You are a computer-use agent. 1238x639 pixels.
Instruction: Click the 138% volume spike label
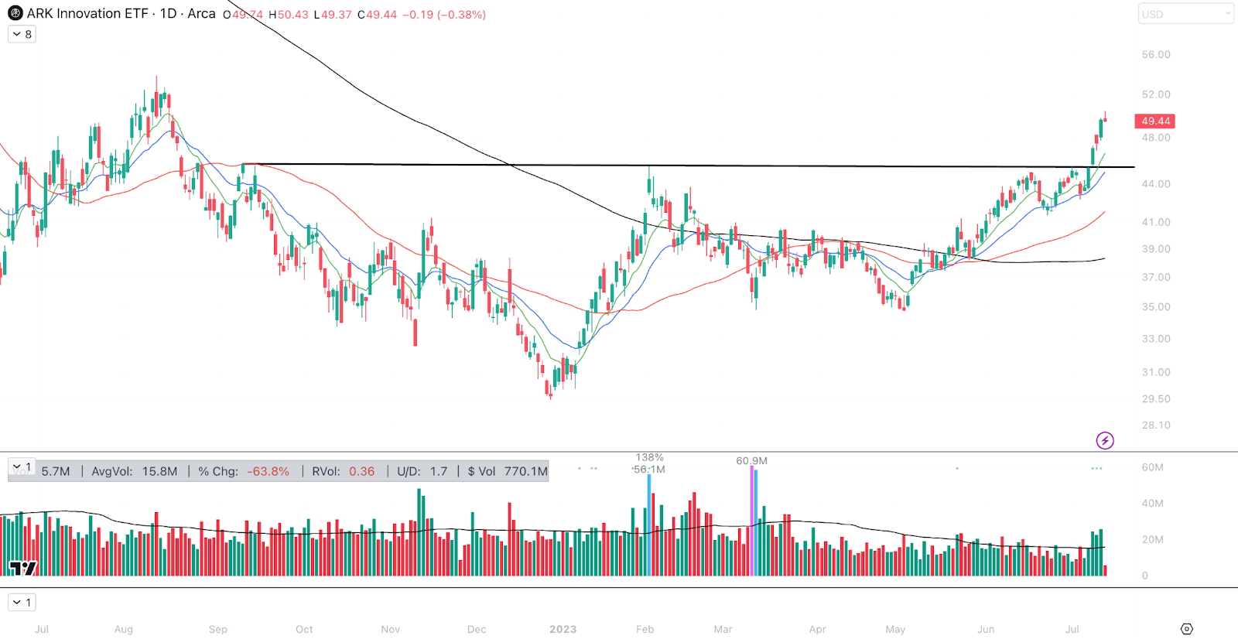coord(650,457)
